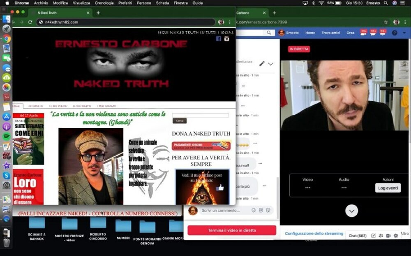411x256 pixels.
Task: Open the Photos app from the Dock
Action: [7, 87]
